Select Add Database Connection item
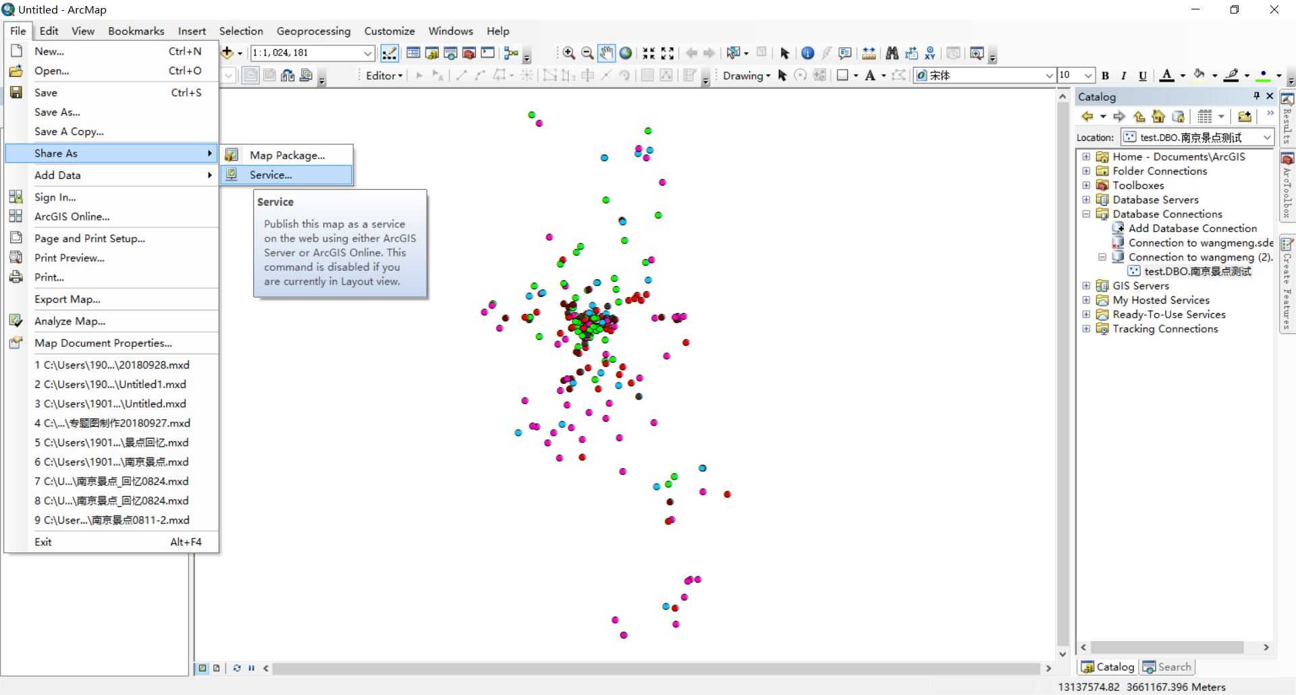The width and height of the screenshot is (1296, 695). (x=1192, y=228)
